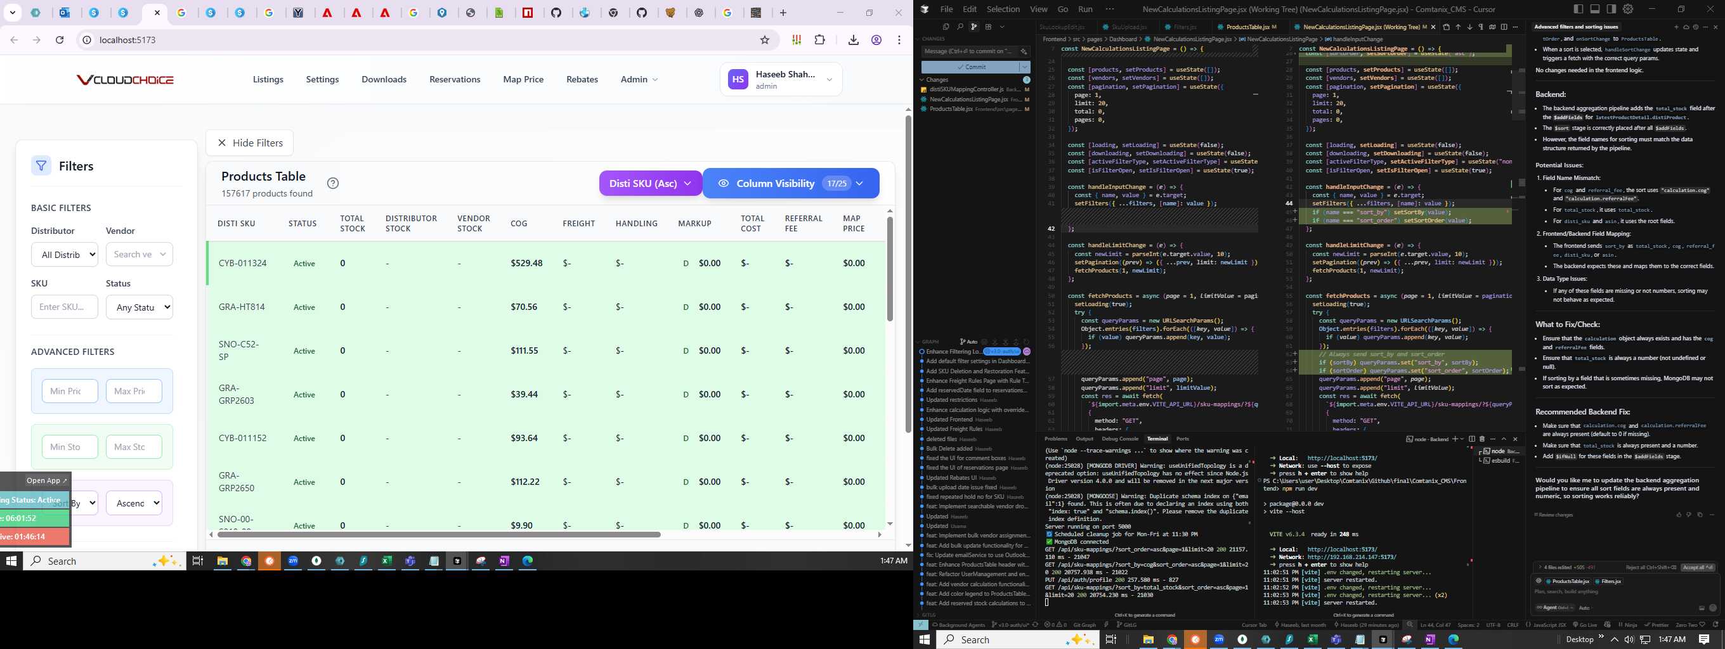Viewport: 1725px width, 649px height.
Task: Focus the Min Price input field
Action: [x=70, y=391]
